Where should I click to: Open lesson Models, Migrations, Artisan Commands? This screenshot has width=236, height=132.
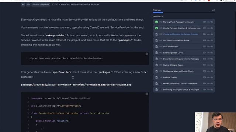(x=184, y=84)
